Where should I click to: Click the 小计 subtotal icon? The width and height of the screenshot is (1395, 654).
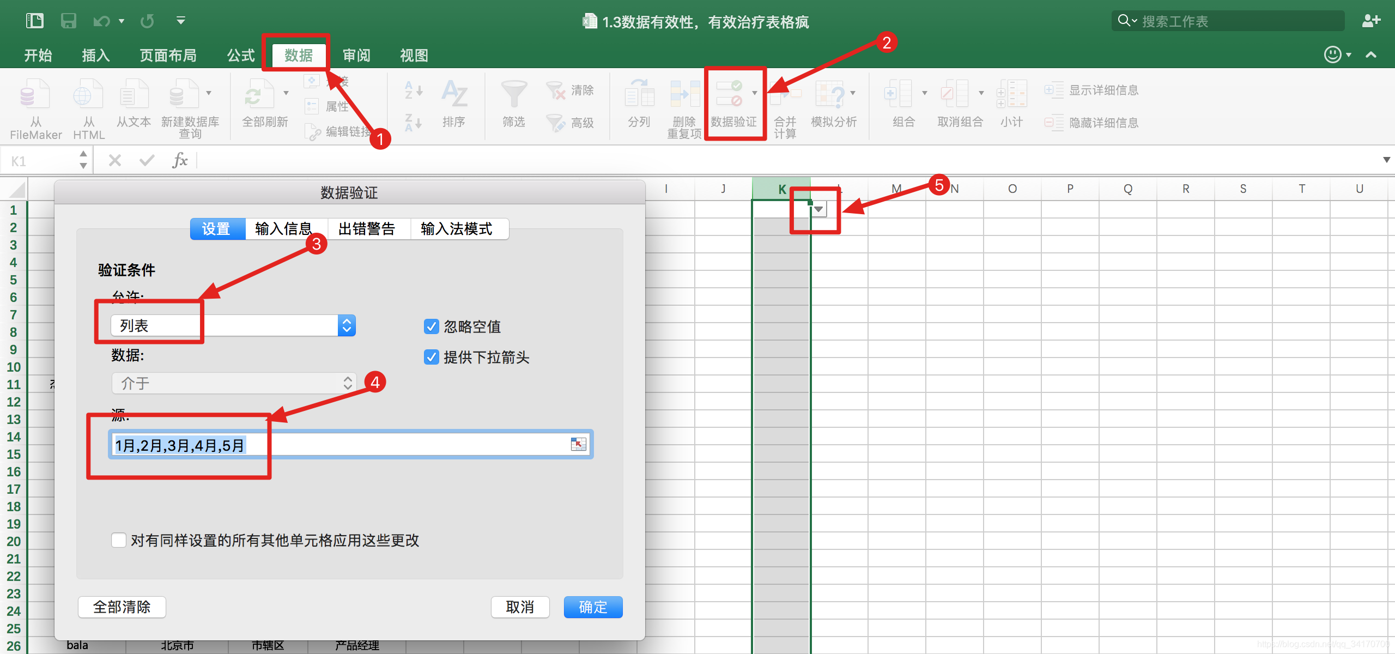(1012, 95)
